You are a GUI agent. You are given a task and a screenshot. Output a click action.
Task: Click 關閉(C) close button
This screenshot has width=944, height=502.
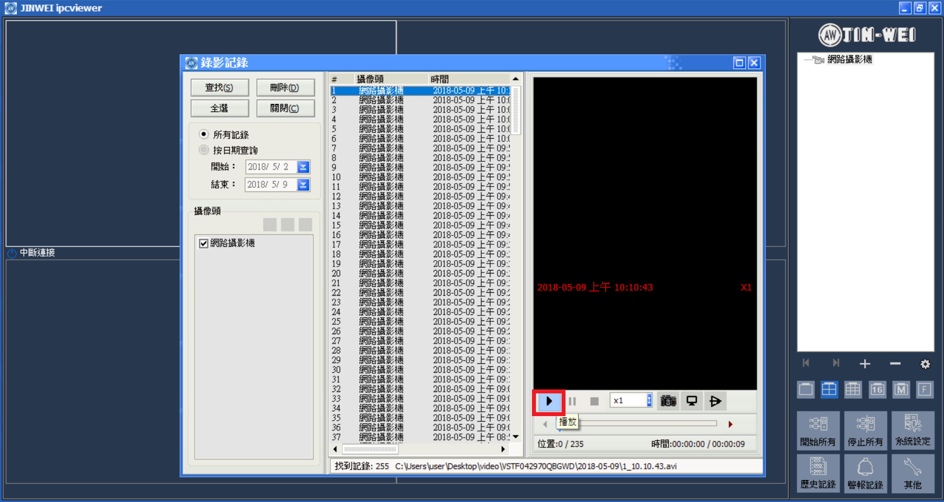click(285, 108)
